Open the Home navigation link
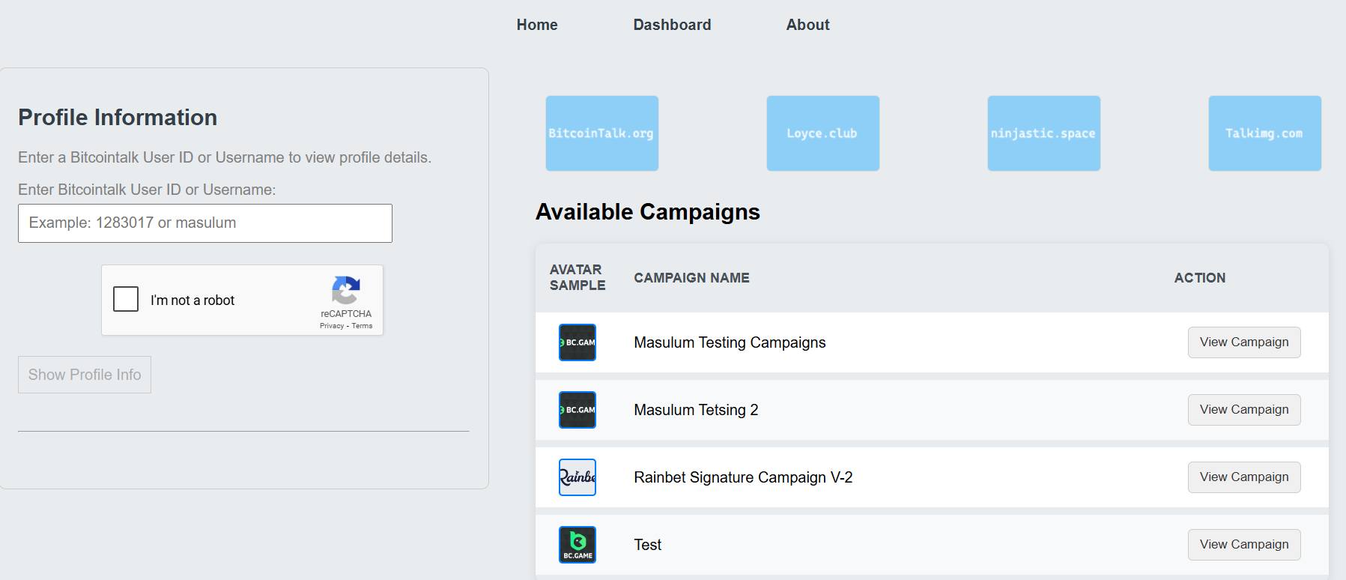Viewport: 1346px width, 580px height. 537,25
